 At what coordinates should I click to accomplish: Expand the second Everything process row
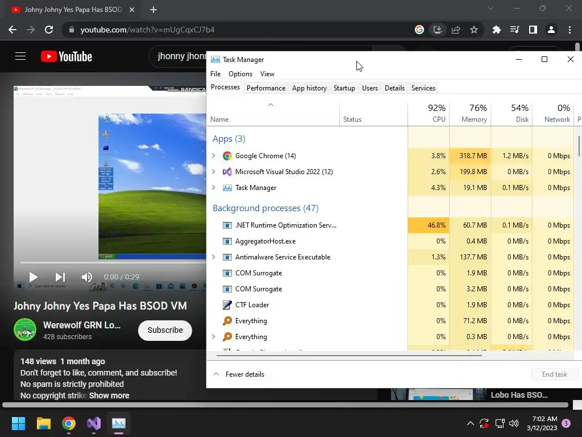(214, 337)
